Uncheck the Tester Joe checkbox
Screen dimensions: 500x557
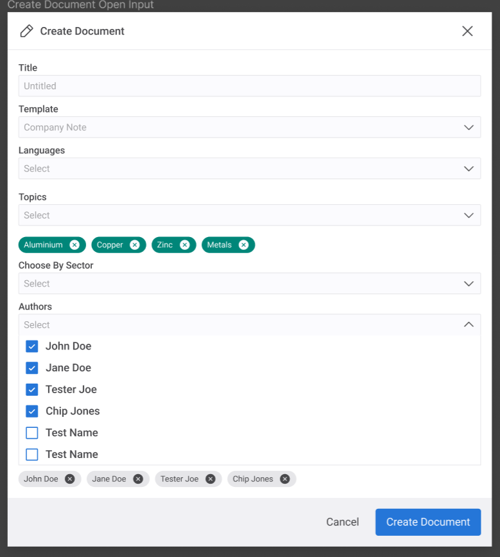click(32, 389)
